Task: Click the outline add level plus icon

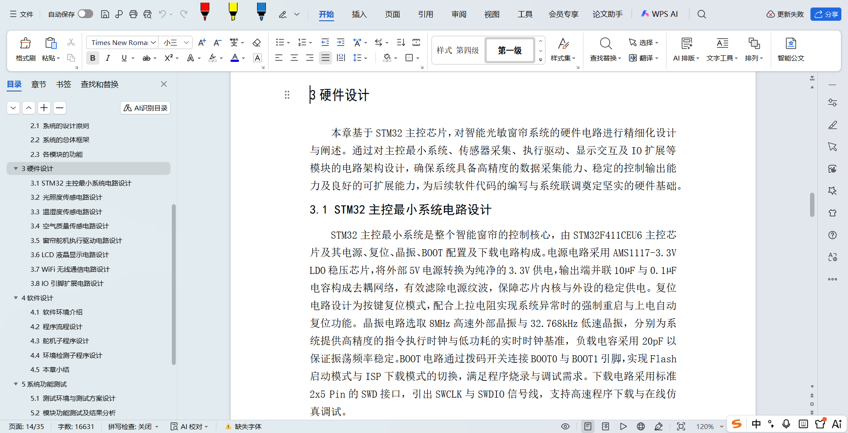Action: tap(44, 108)
